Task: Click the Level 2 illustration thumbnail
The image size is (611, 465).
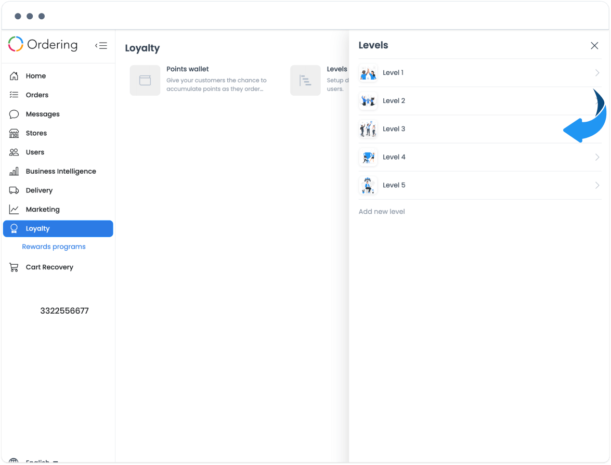Action: (x=368, y=101)
